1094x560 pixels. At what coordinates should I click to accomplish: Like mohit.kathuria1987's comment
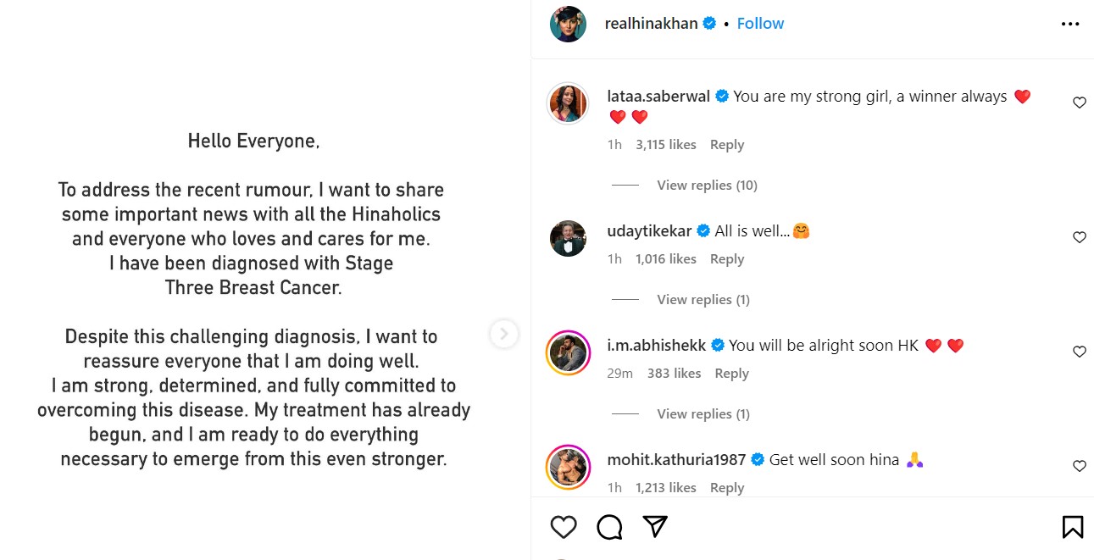pyautogui.click(x=1079, y=466)
